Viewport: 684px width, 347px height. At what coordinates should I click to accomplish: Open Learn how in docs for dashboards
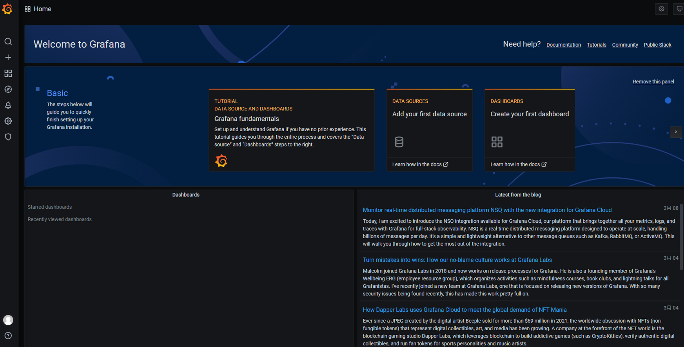(x=518, y=164)
